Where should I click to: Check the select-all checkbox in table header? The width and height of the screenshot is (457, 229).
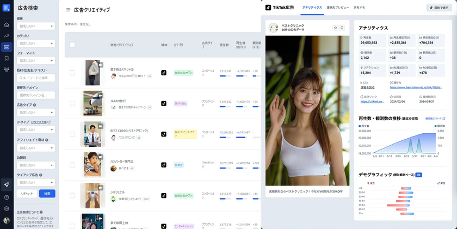[72, 45]
